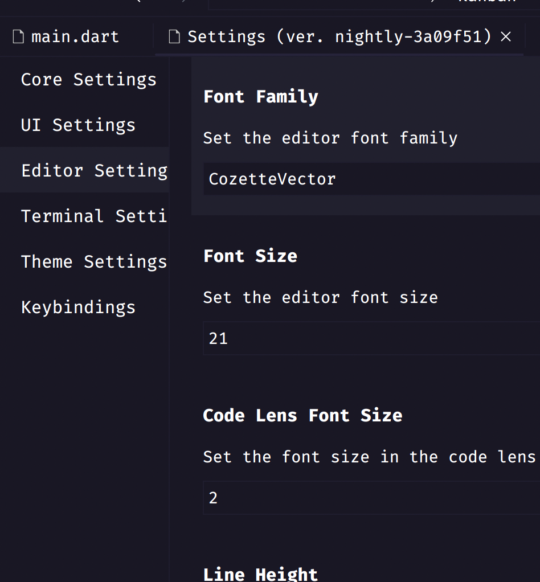Viewport: 540px width, 582px height.
Task: Click the Code Lens Font Size field
Action: [x=370, y=498]
